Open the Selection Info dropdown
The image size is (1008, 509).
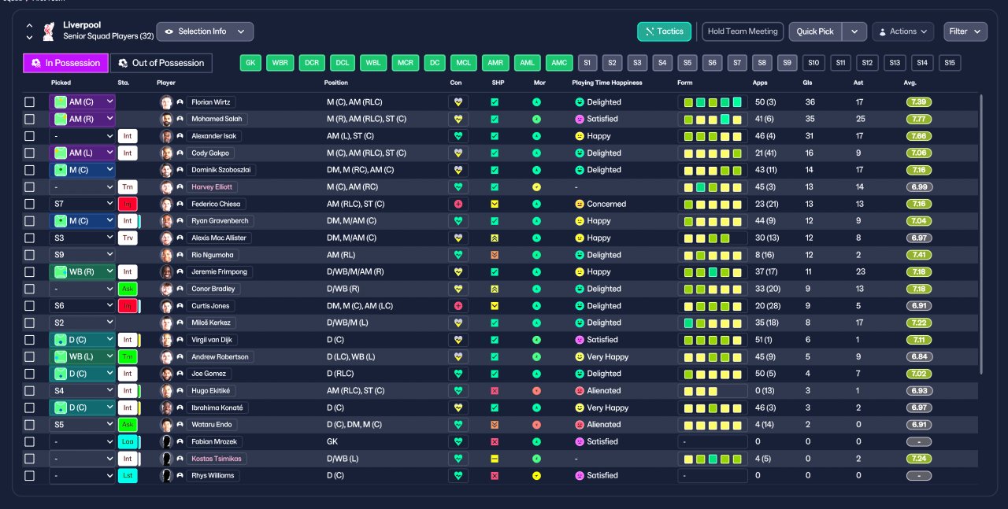[x=205, y=31]
